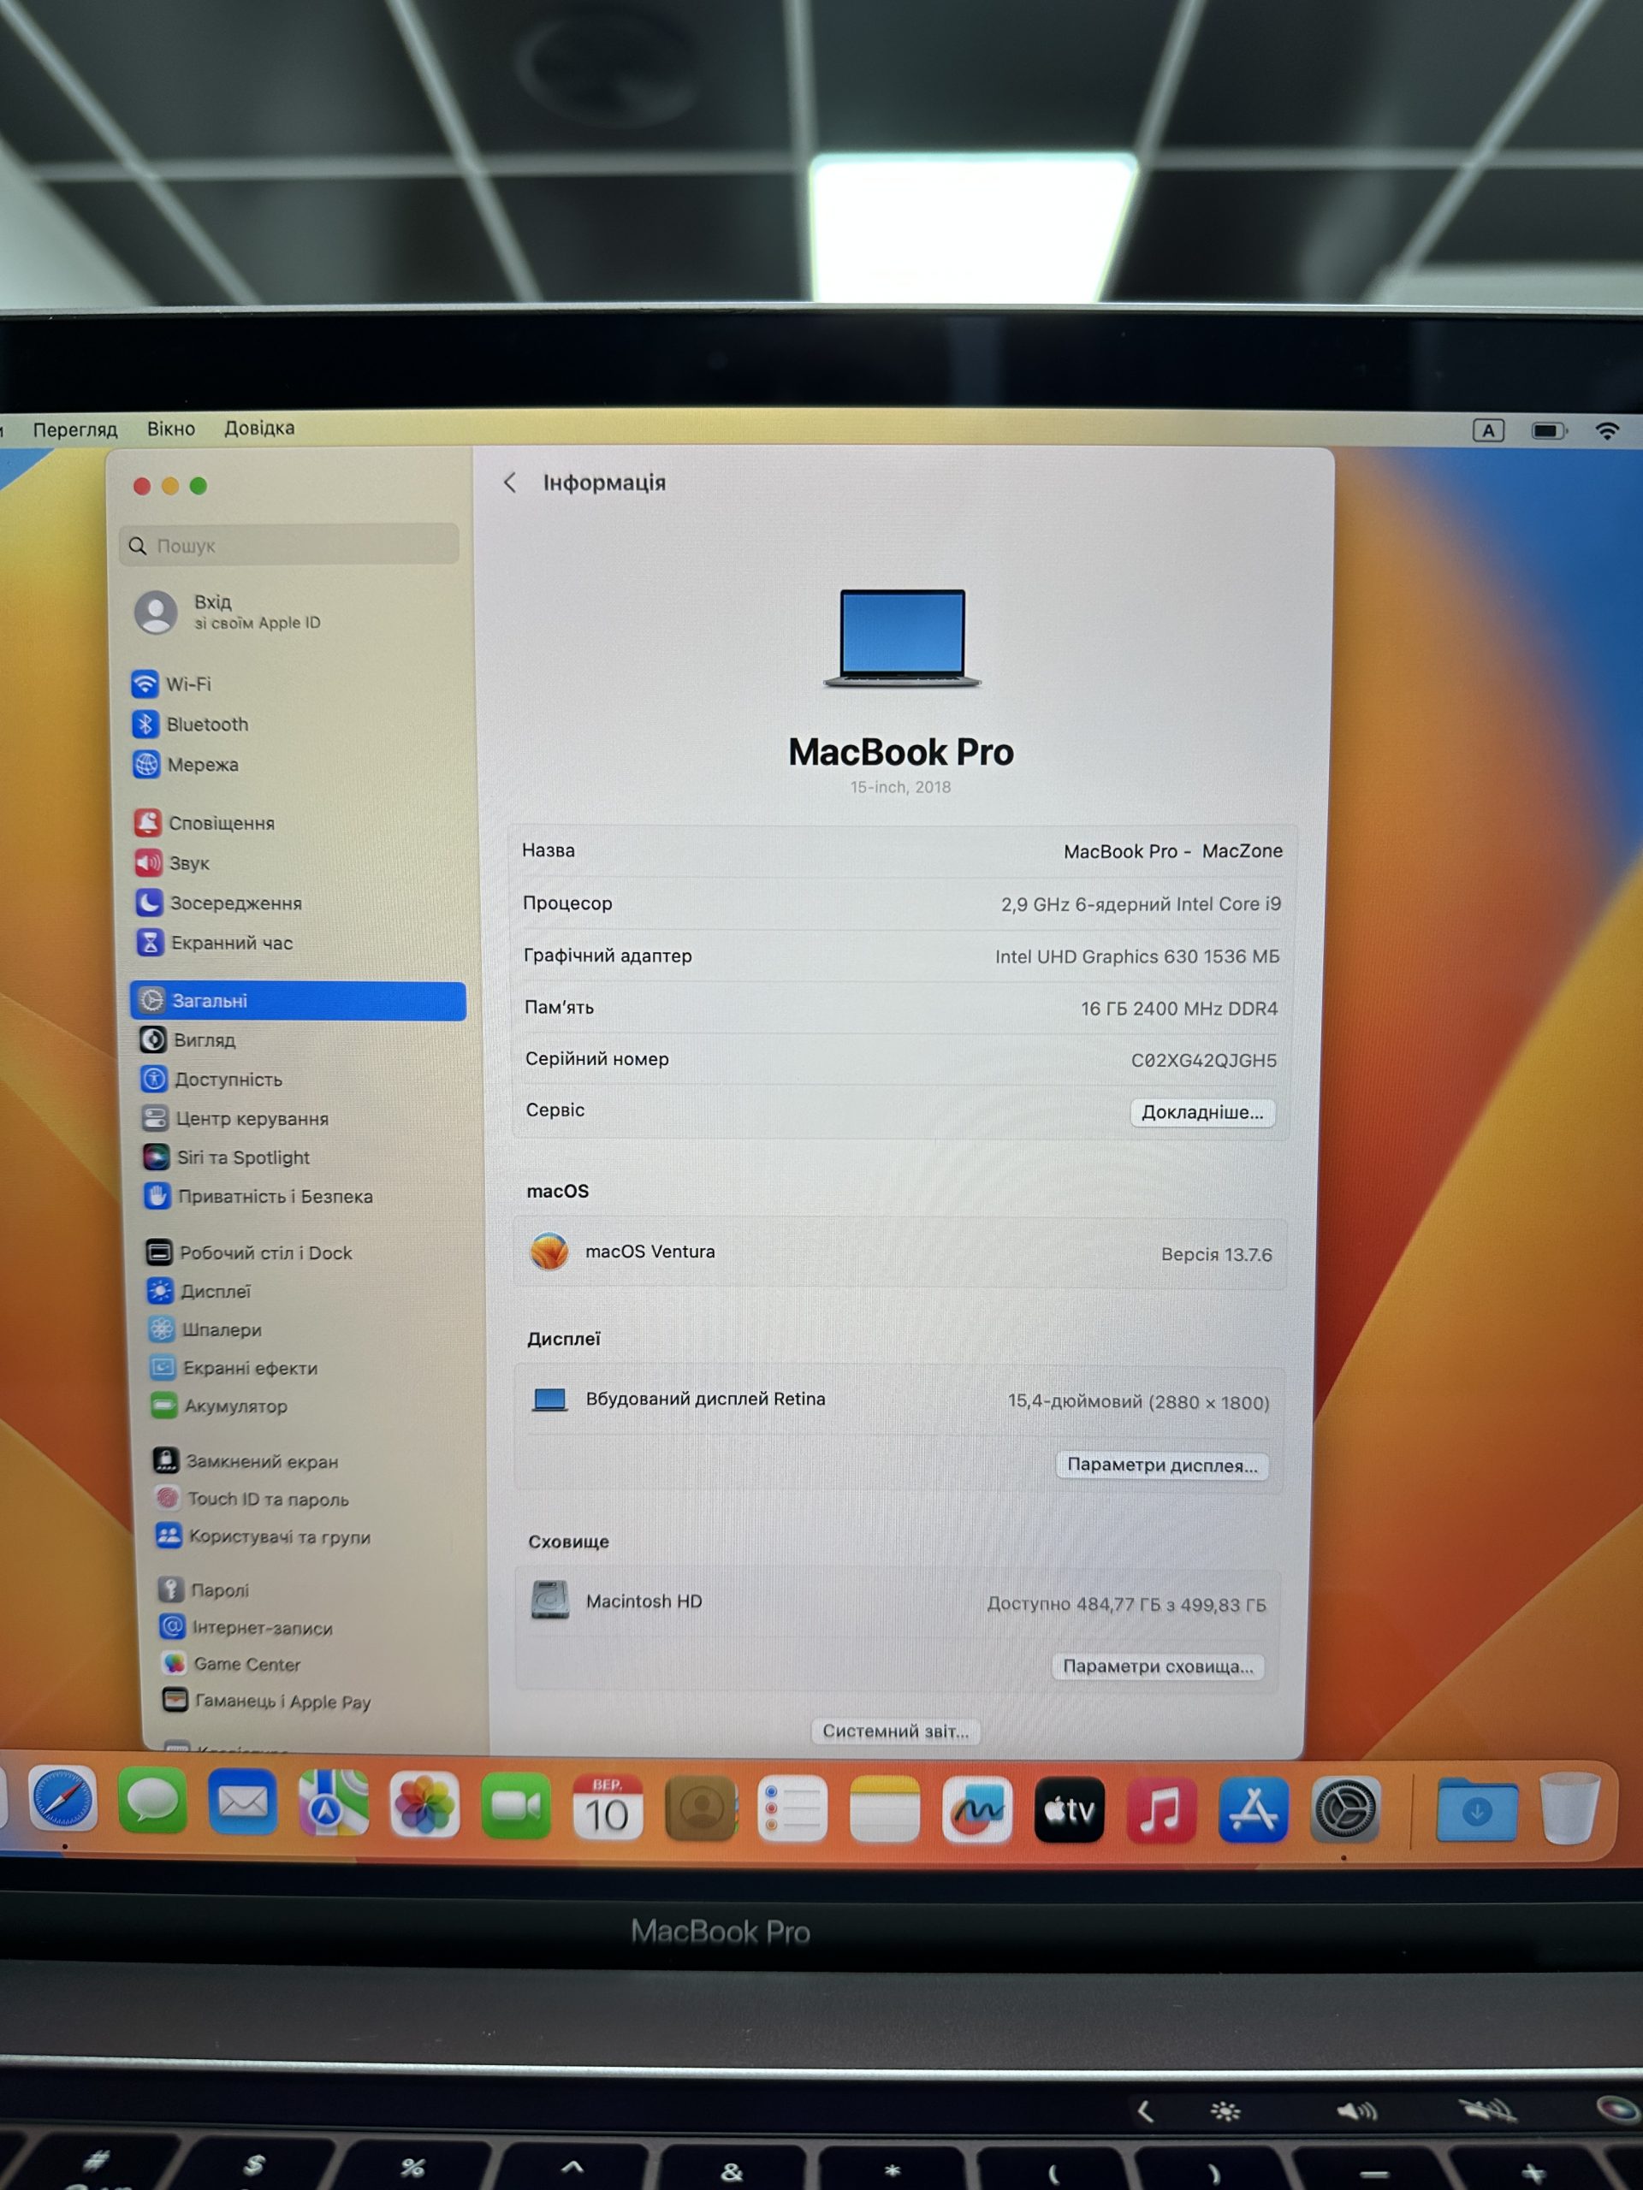This screenshot has width=1643, height=2190.
Task: Open Сповіщення notifications settings
Action: [205, 823]
